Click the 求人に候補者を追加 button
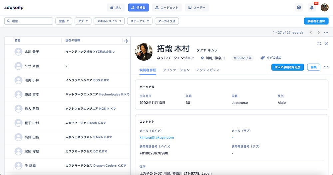333x175 pixels. pos(288,67)
